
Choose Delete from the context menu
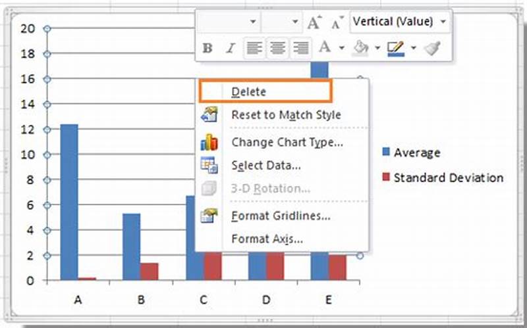point(265,91)
